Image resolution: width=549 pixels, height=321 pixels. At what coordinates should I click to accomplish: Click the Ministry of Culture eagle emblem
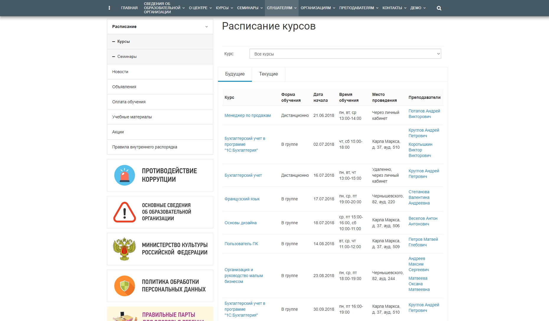(124, 249)
